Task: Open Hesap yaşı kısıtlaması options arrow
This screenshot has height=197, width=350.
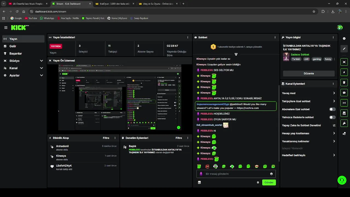Action: tap(334, 133)
